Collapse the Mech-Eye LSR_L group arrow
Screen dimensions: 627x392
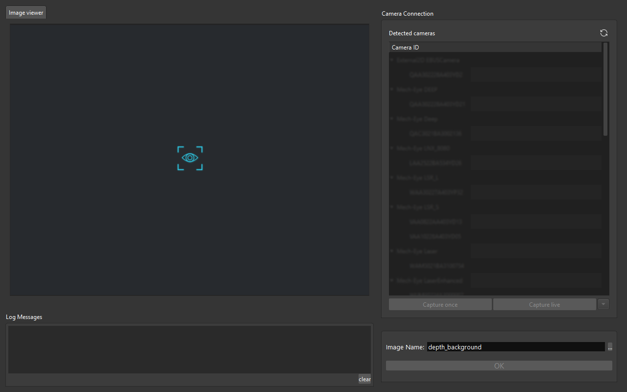coord(392,177)
